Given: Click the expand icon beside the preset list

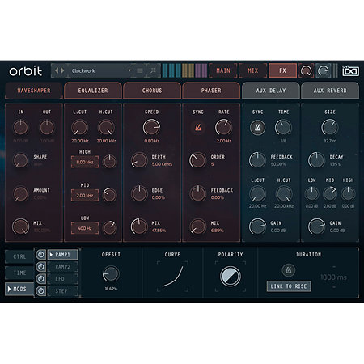Looking at the screenshot, I should click(x=153, y=70).
